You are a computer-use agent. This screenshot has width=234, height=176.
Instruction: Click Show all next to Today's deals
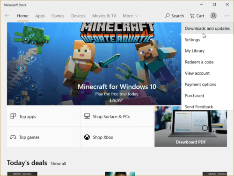(58, 164)
